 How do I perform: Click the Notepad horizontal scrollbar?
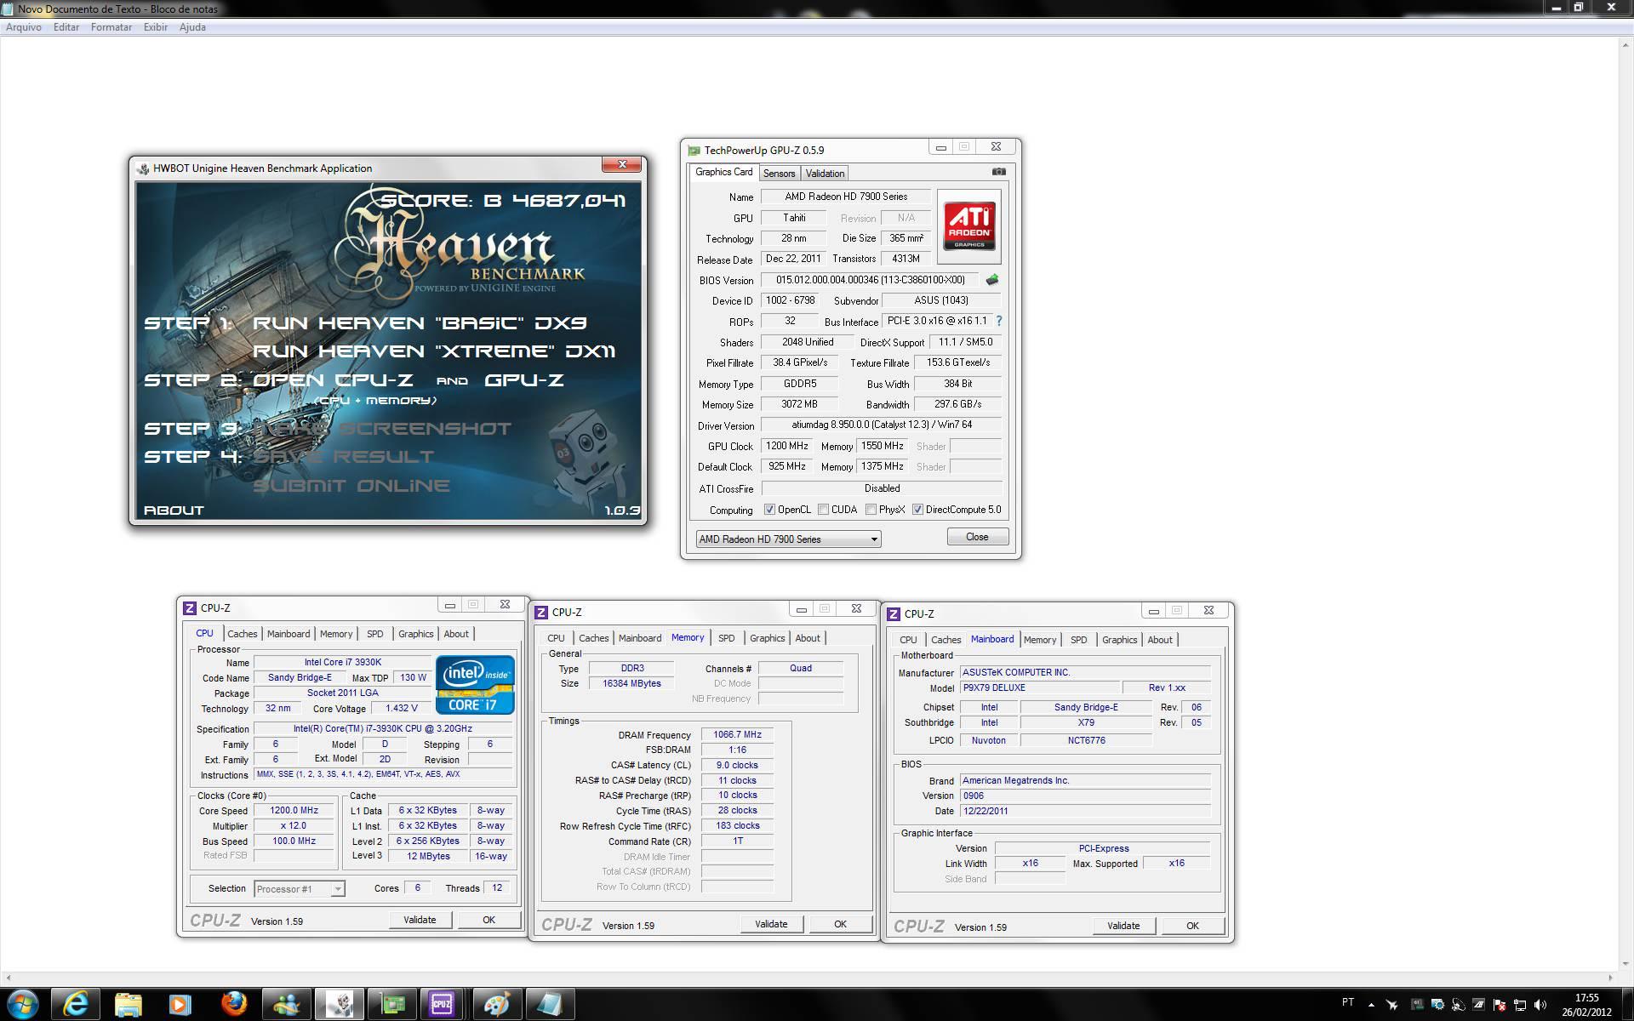coord(809,978)
